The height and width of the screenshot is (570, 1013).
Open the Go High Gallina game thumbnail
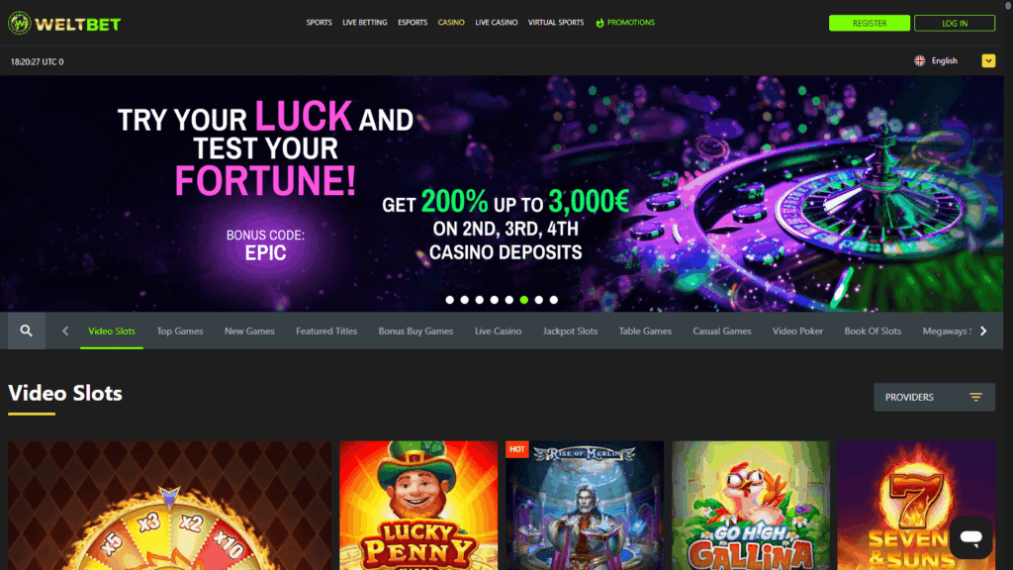click(751, 506)
